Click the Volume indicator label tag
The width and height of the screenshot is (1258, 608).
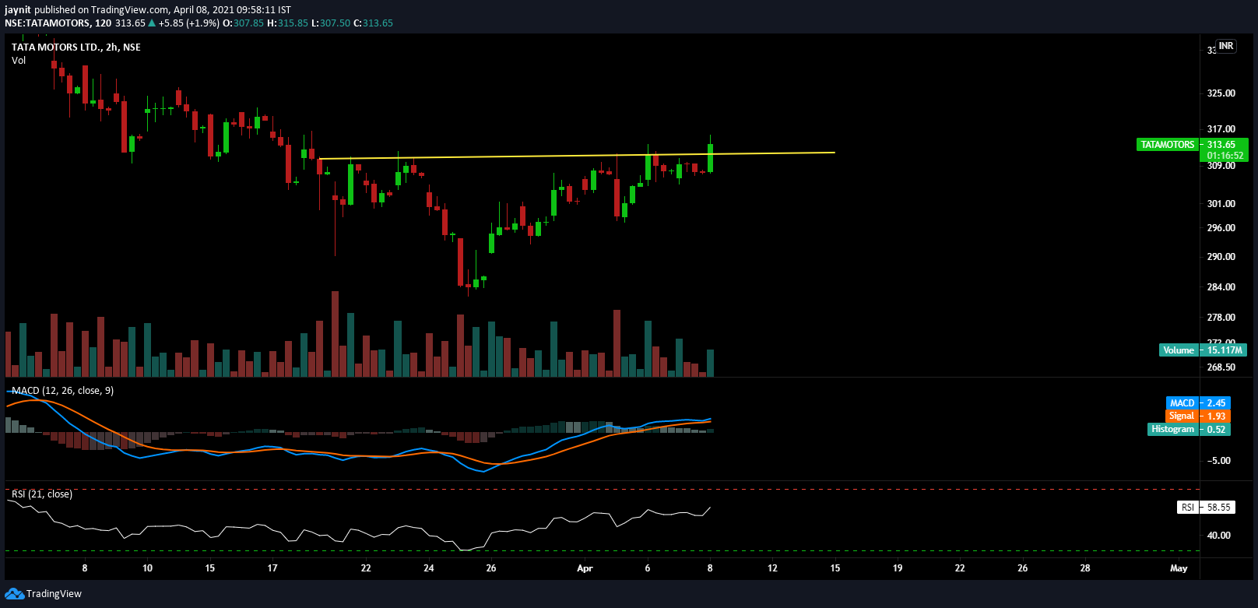tap(1178, 350)
